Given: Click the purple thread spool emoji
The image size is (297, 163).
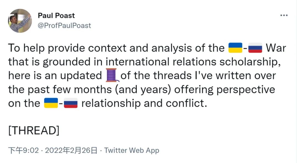Looking at the screenshot, I should 112,75.
